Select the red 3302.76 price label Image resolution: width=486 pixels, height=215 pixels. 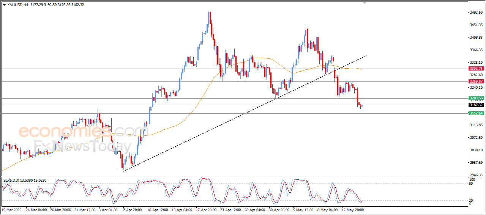[x=476, y=69]
